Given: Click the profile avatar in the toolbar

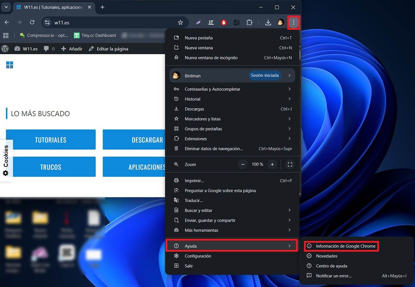Looking at the screenshot, I should coord(280,23).
